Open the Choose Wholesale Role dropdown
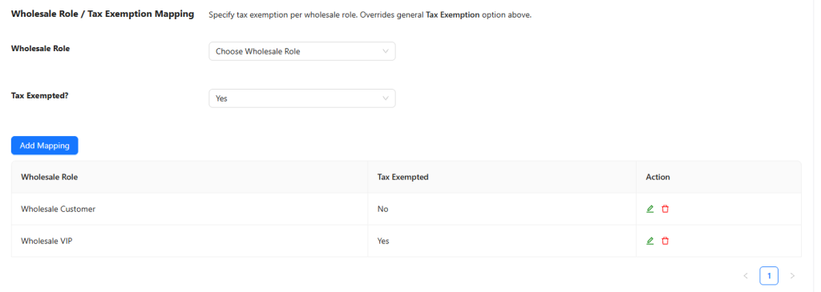Screen dimensions: 821x292 tap(302, 51)
